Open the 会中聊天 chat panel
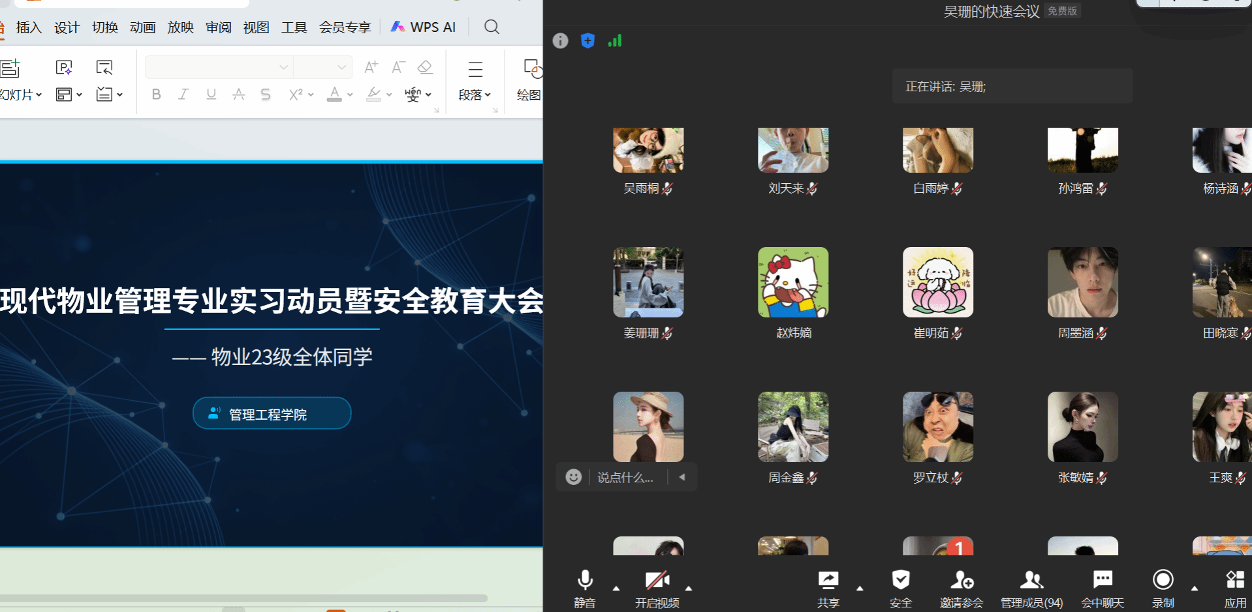This screenshot has height=612, width=1252. click(x=1102, y=588)
